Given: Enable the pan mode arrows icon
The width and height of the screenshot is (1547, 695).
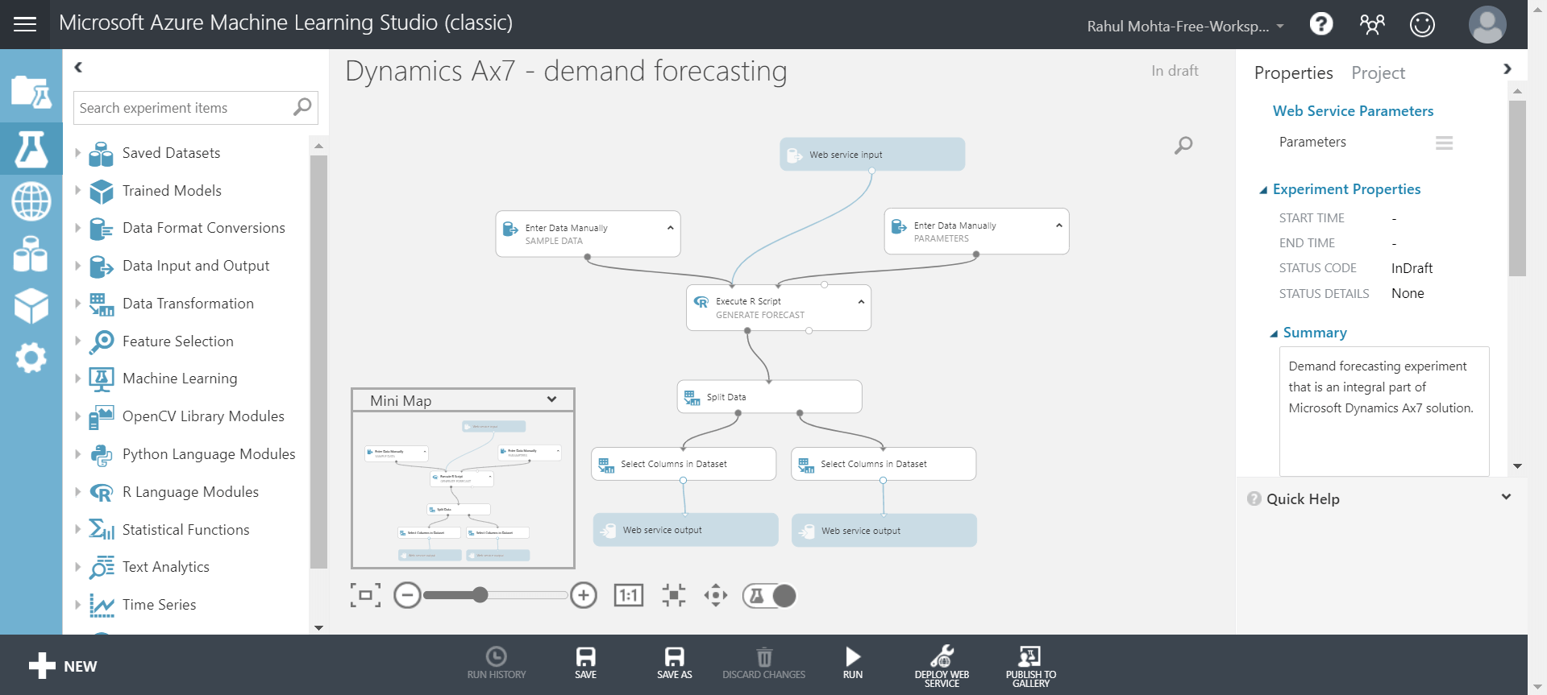Looking at the screenshot, I should coord(716,595).
